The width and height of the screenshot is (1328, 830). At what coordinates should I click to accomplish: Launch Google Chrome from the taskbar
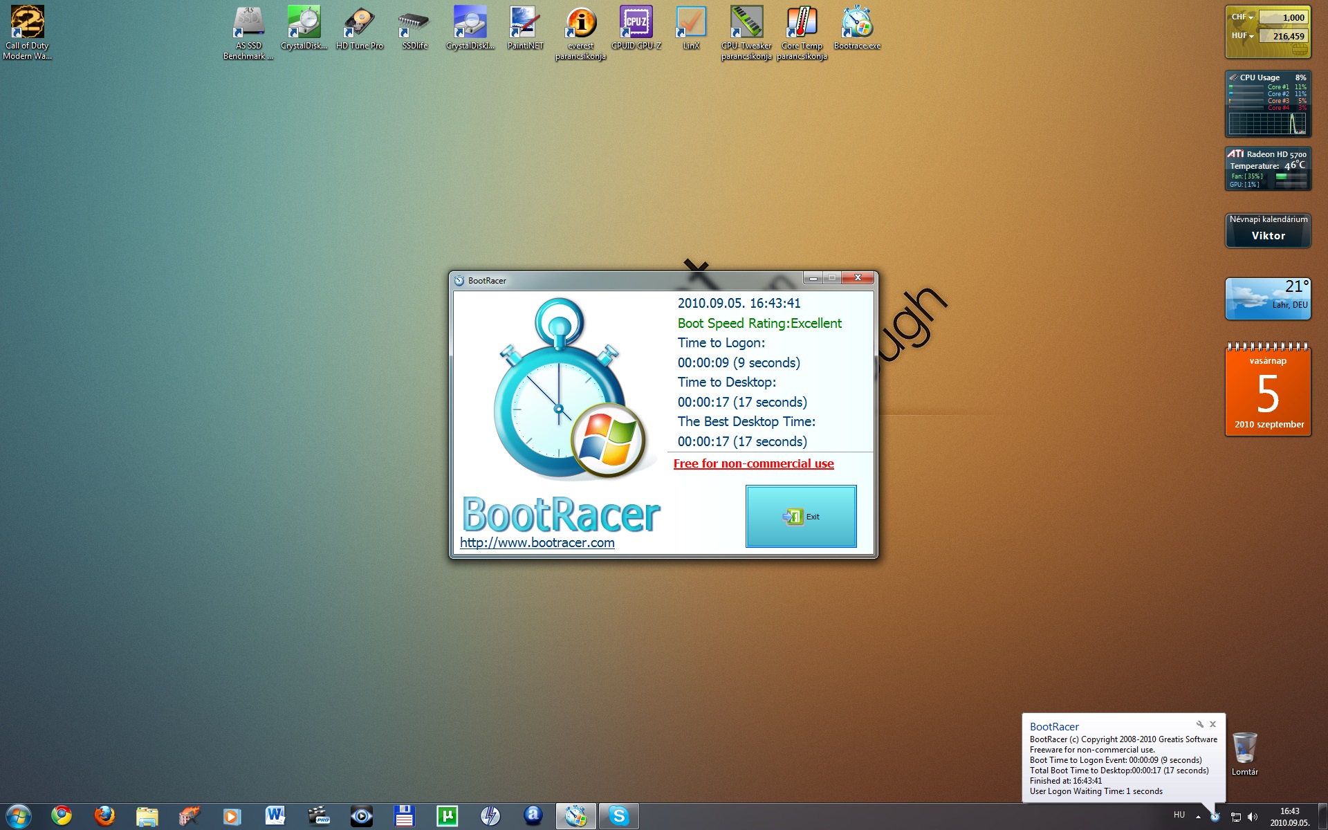tap(62, 816)
